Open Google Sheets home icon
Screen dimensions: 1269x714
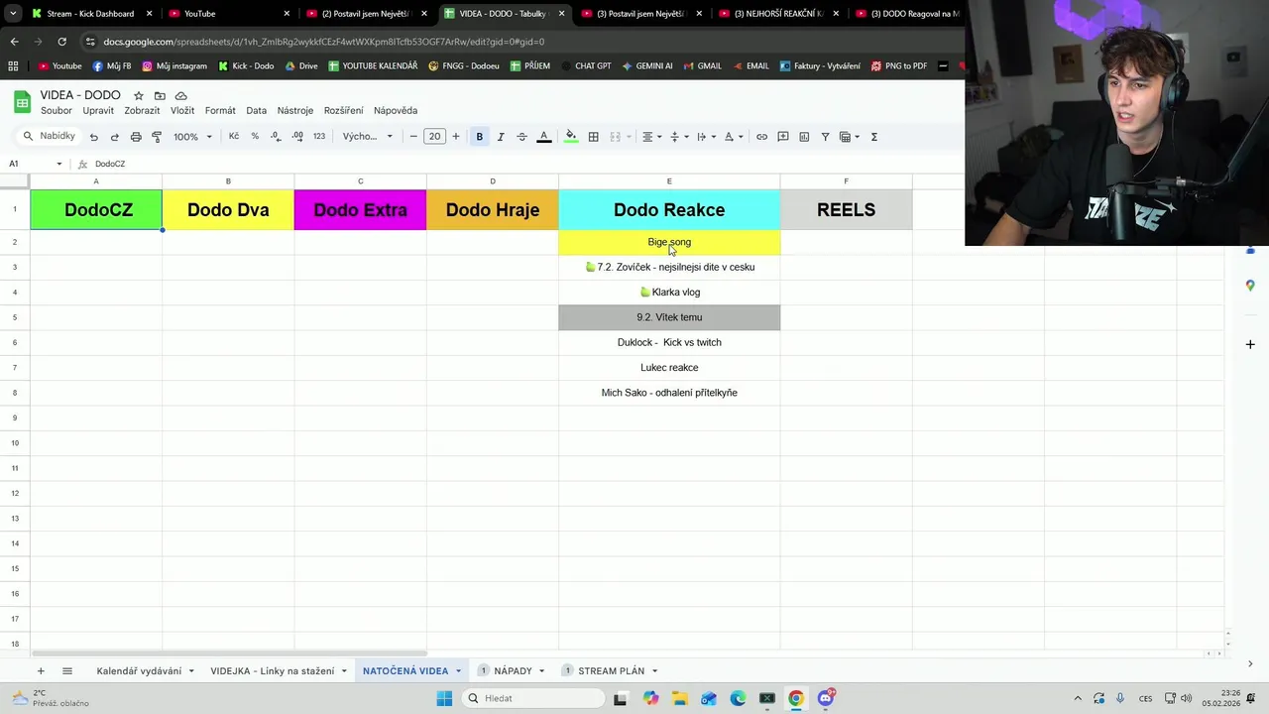coord(22,102)
